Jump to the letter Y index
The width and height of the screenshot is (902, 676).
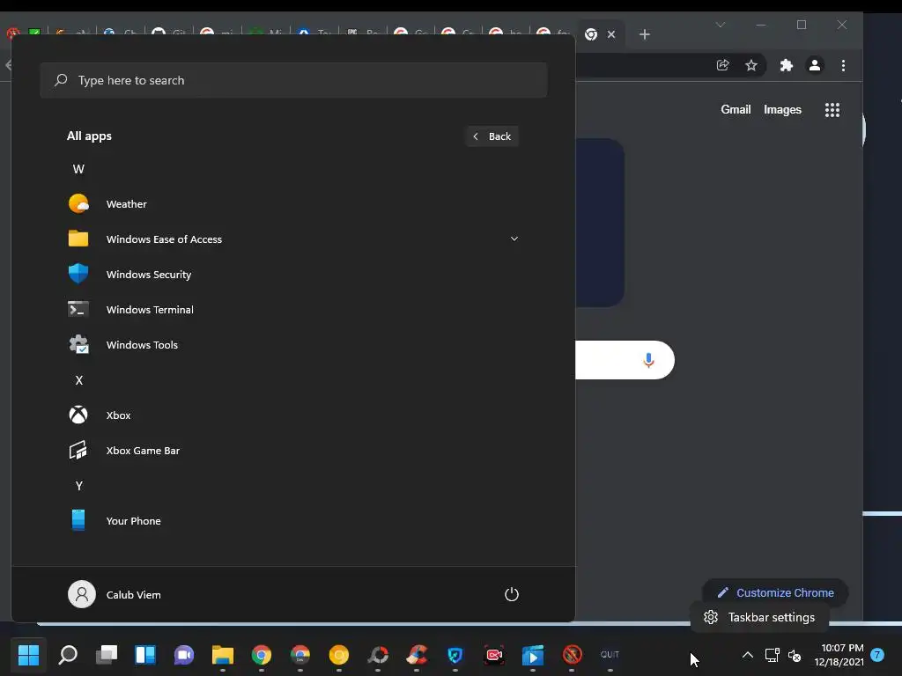(x=78, y=486)
